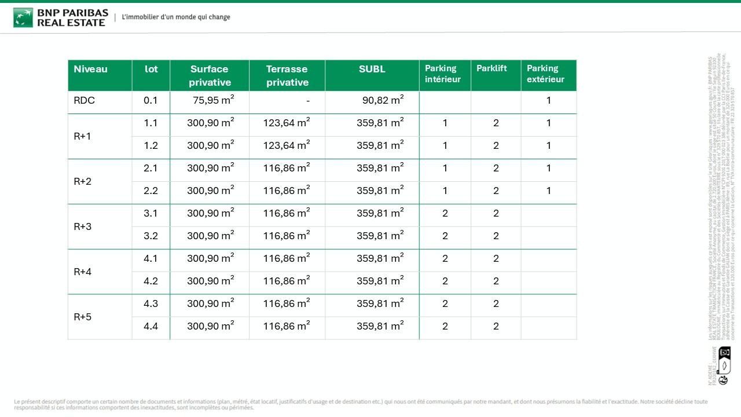Click the lot 4.4 cell
741x417 pixels.
(151, 327)
